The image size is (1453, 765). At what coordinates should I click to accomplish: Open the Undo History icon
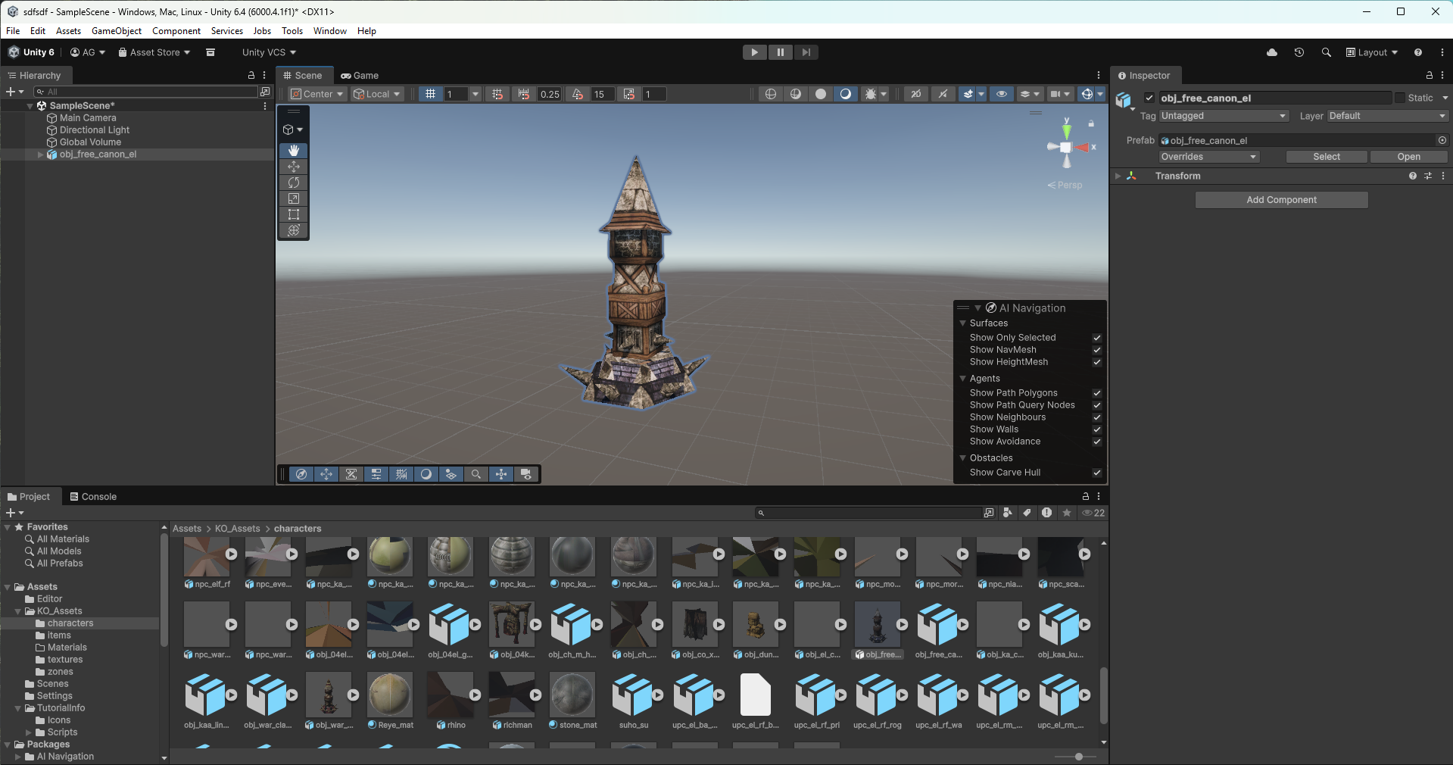1299,52
